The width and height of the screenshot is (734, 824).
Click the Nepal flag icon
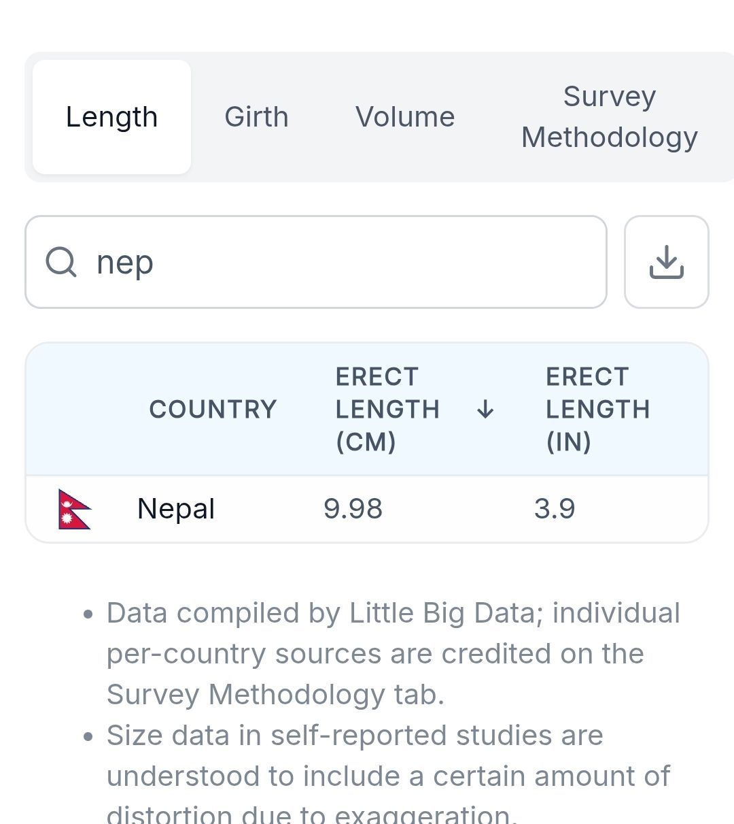74,509
